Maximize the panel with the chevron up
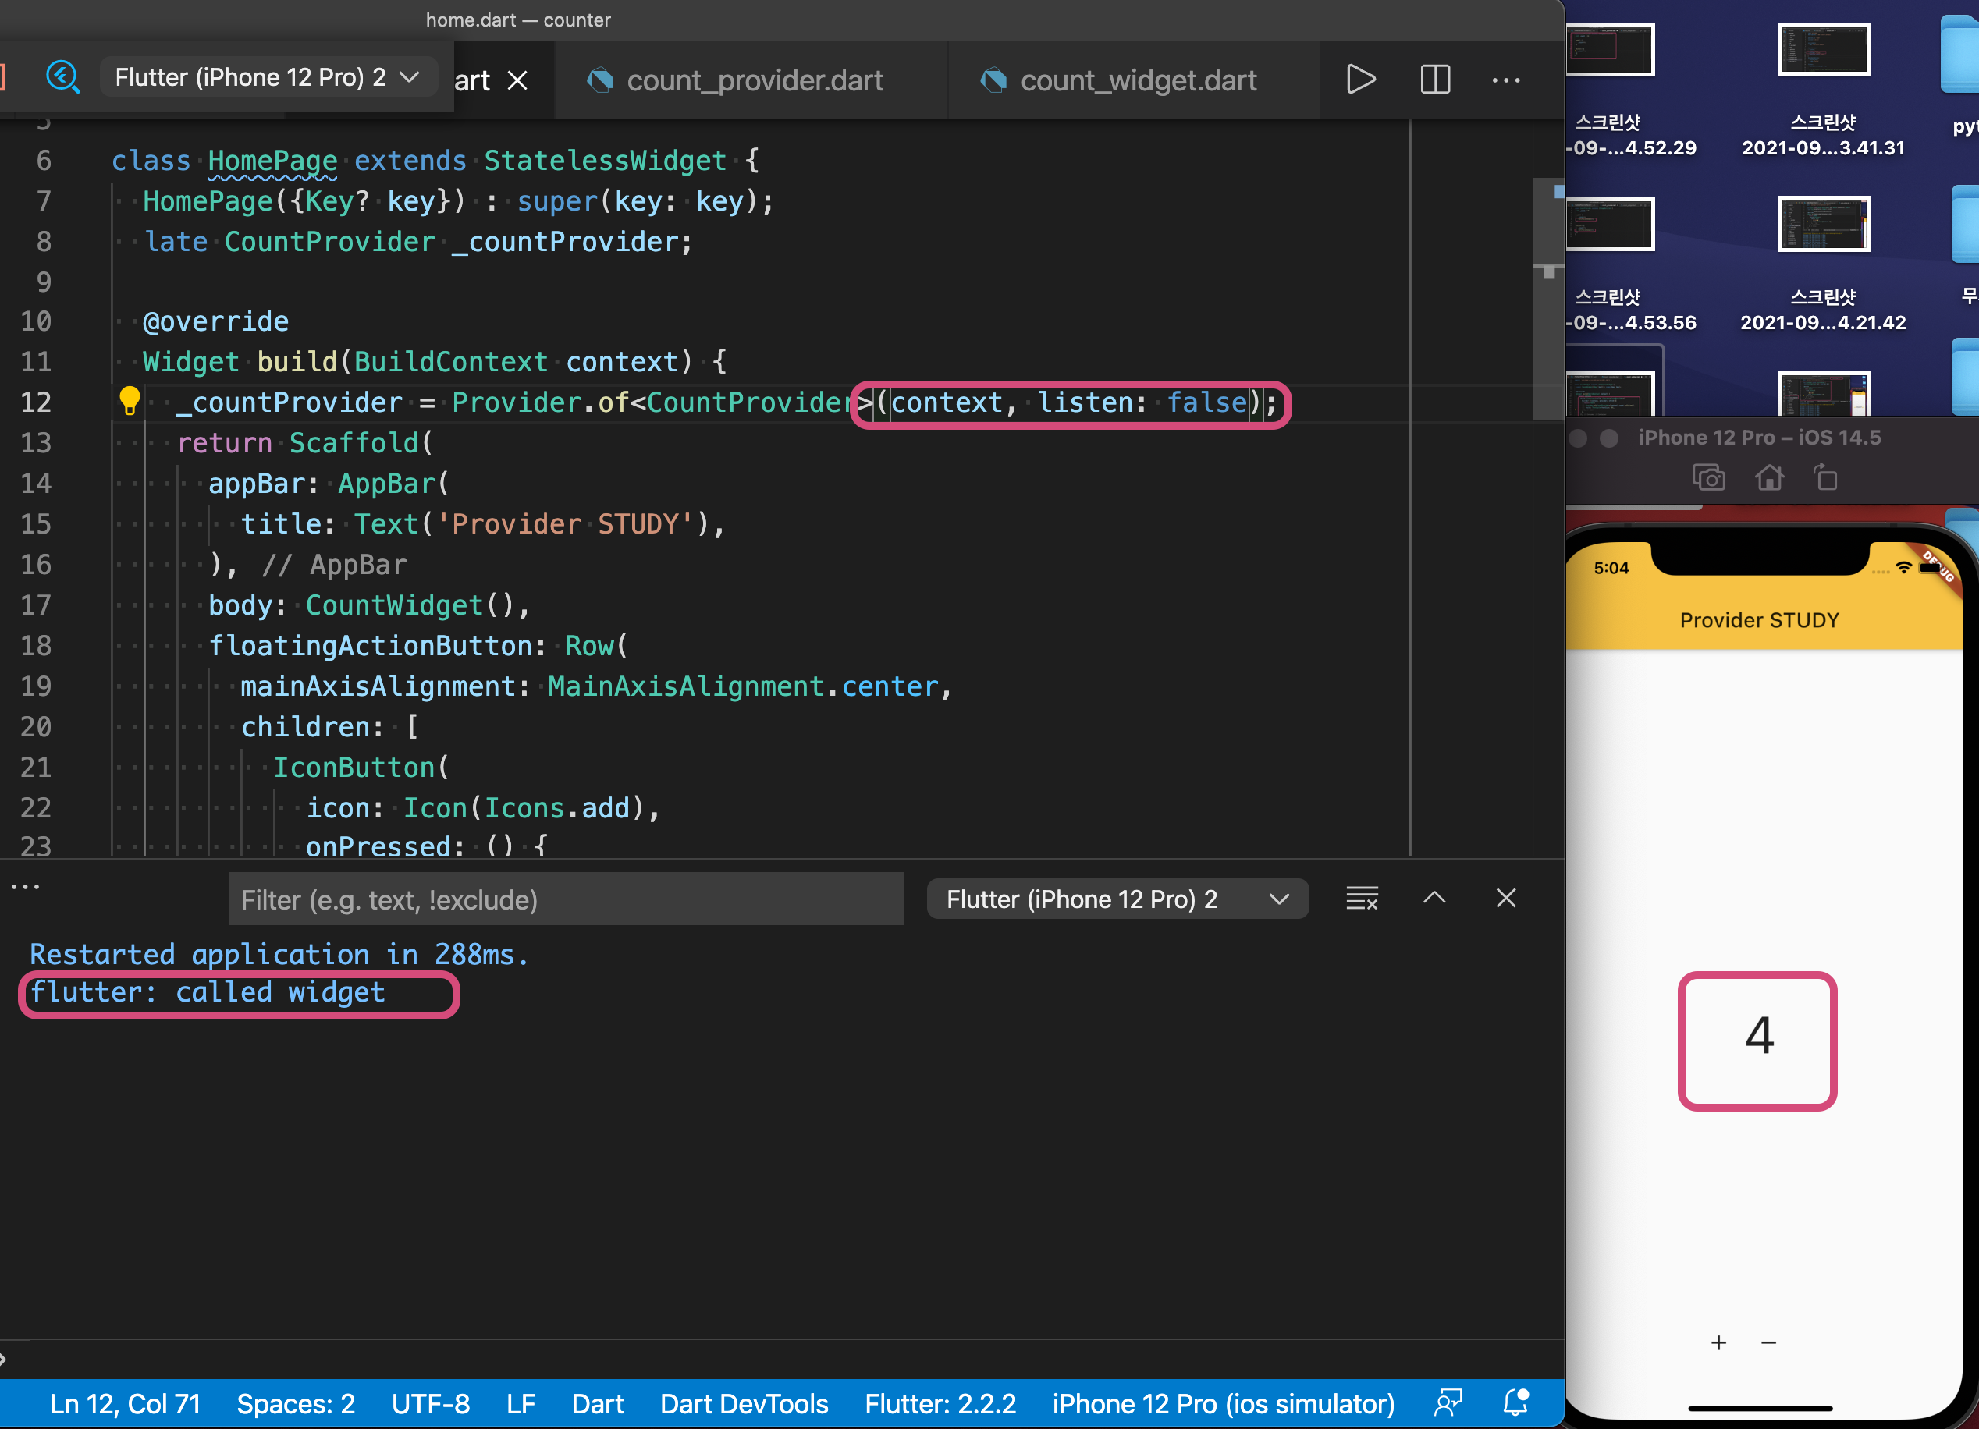Screen dimensions: 1979x1429 click(1434, 898)
